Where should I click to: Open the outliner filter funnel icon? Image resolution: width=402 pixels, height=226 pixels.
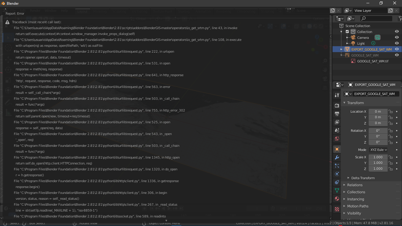(400, 18)
